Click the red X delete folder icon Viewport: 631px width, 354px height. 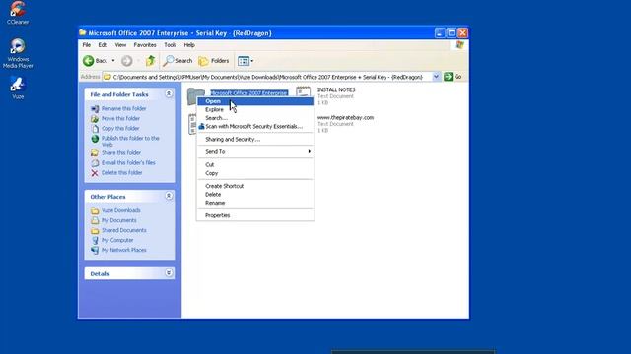click(95, 173)
